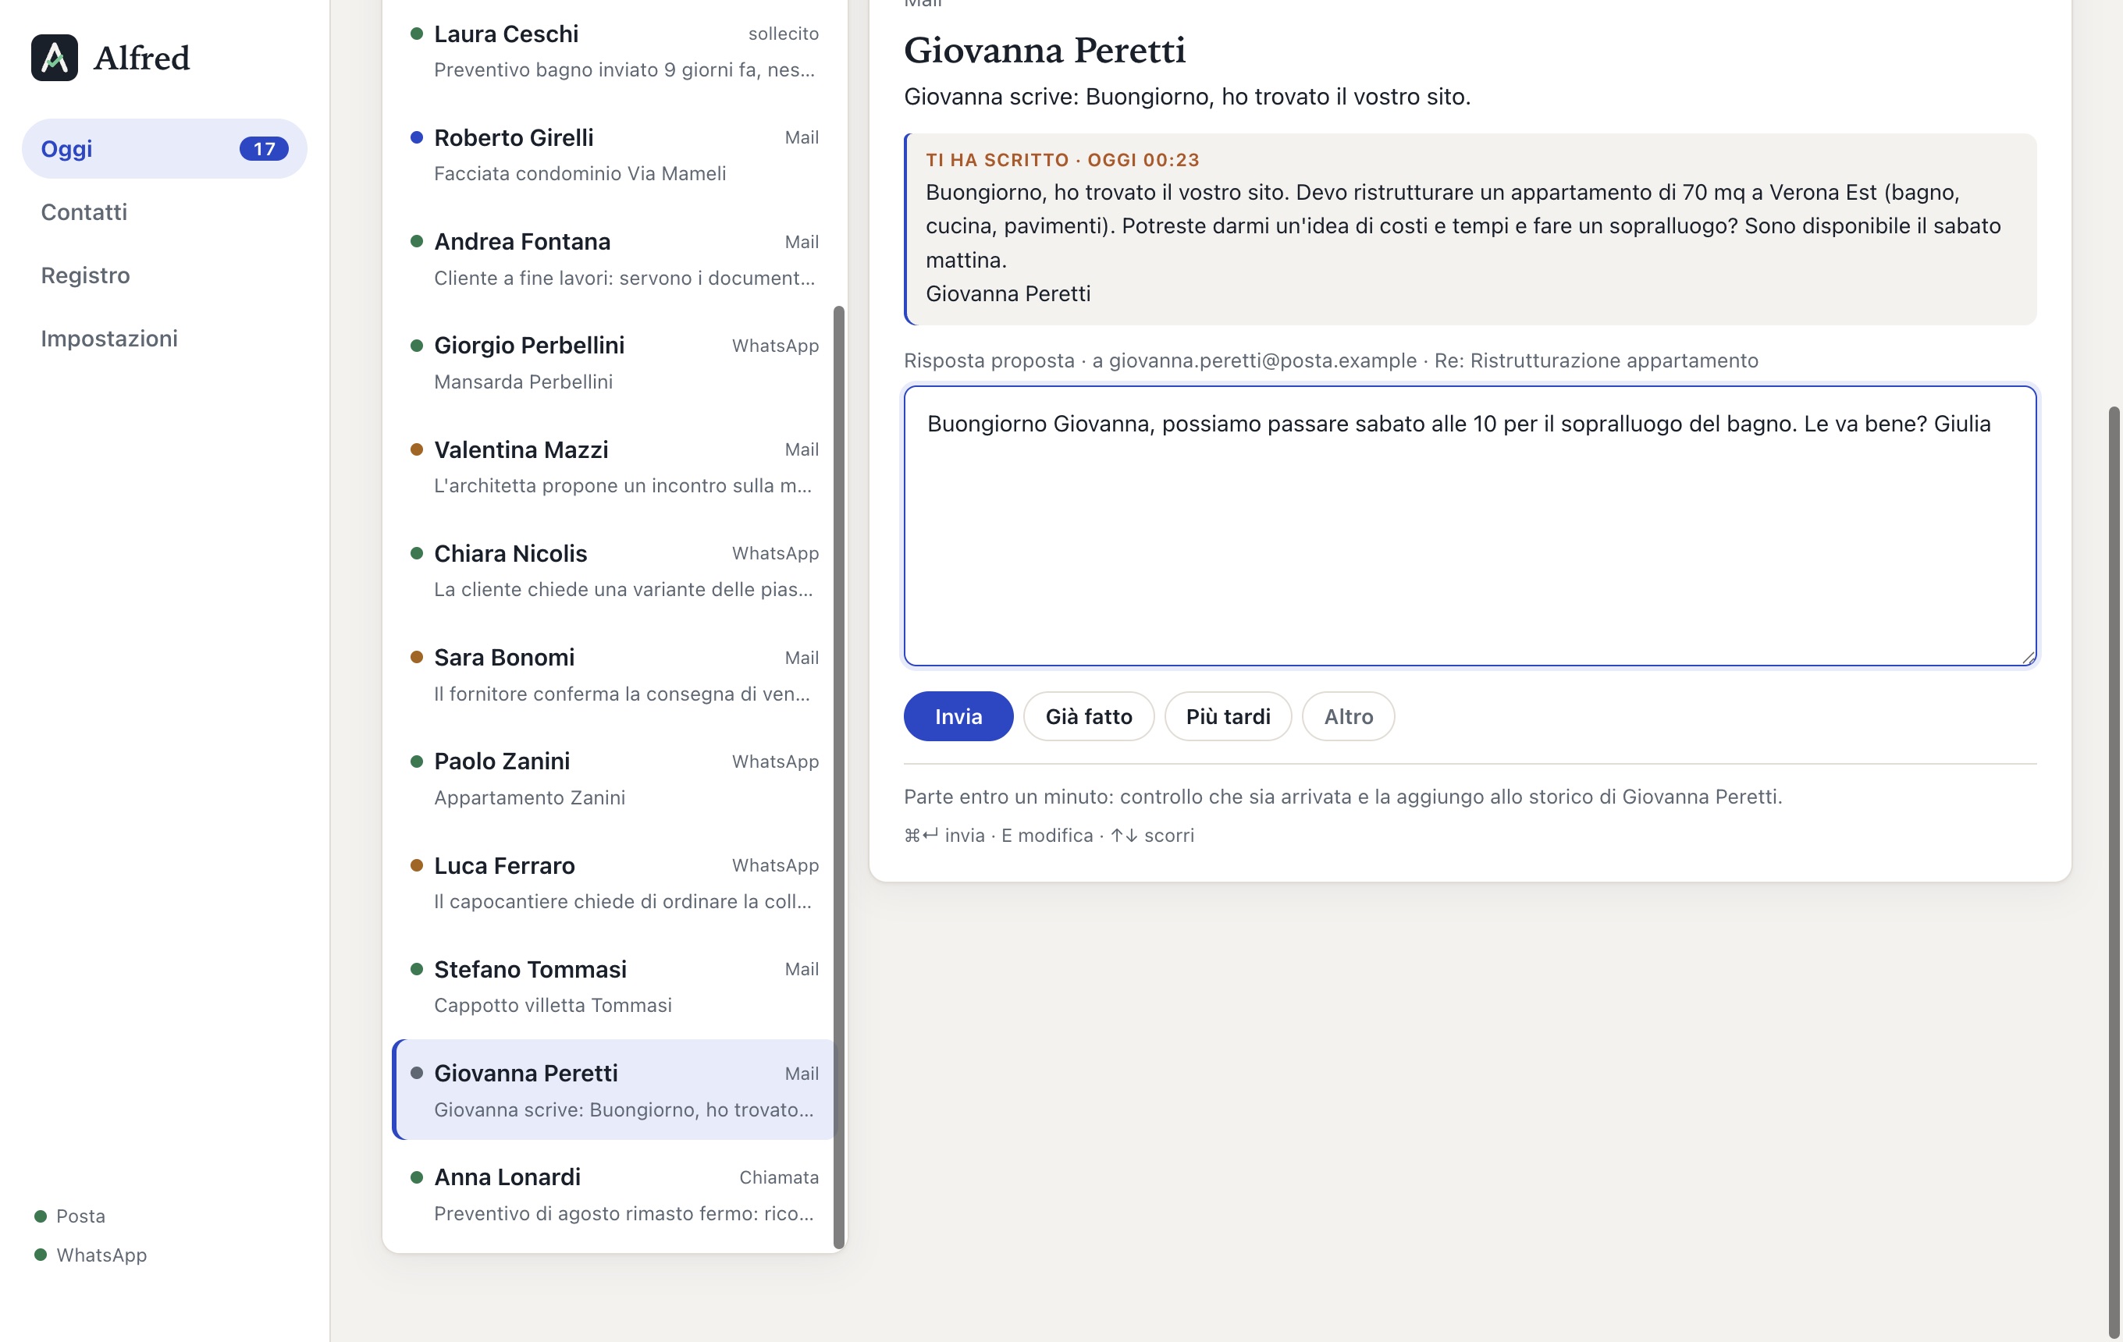The height and width of the screenshot is (1342, 2123).
Task: Open Giorgio Perbellini's WhatsApp item
Action: click(614, 363)
